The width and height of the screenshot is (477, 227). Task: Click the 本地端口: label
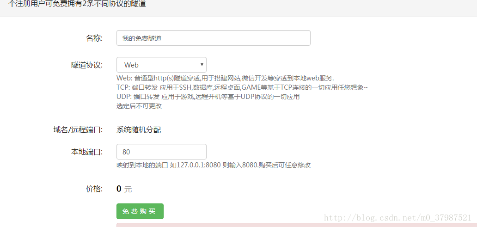point(87,152)
